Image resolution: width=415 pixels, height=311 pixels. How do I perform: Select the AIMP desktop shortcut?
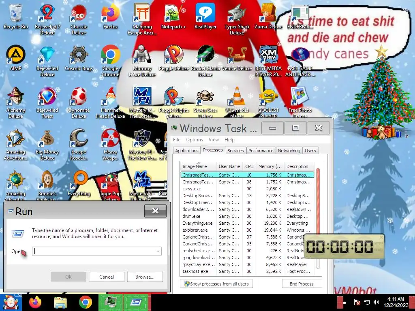coord(16,58)
